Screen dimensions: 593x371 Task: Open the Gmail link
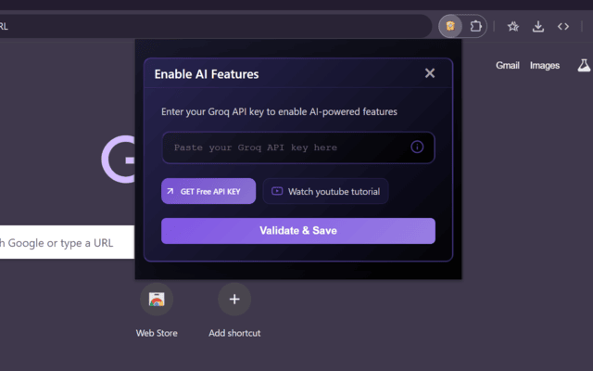(x=508, y=66)
